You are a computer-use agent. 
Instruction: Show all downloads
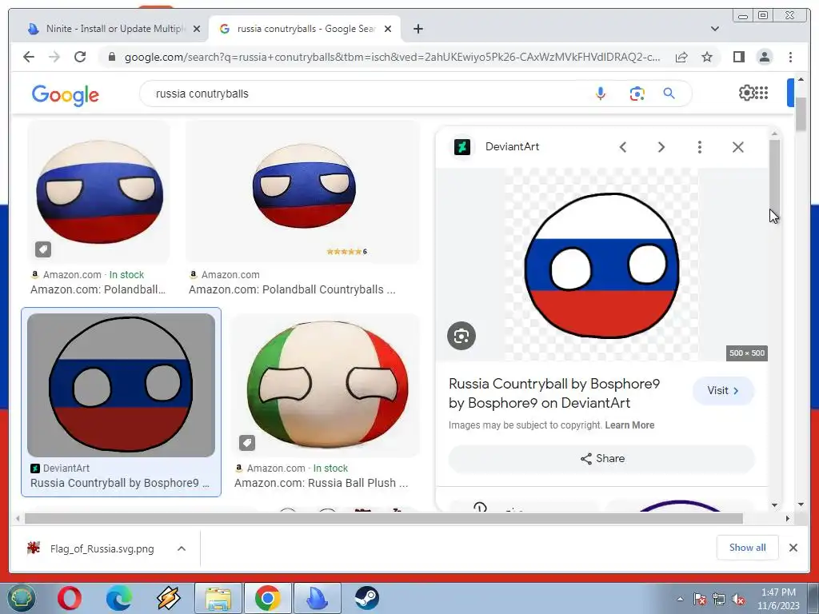coord(748,547)
